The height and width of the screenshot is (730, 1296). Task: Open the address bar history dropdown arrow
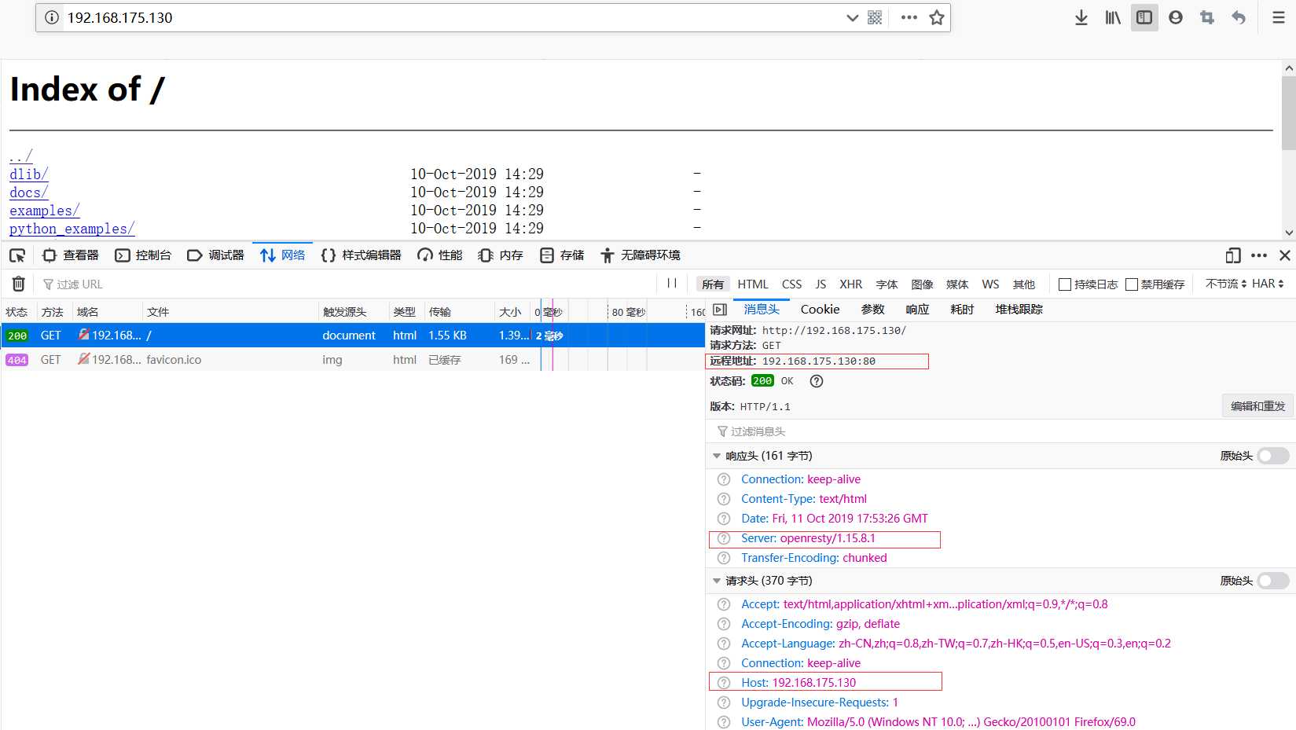coord(852,17)
